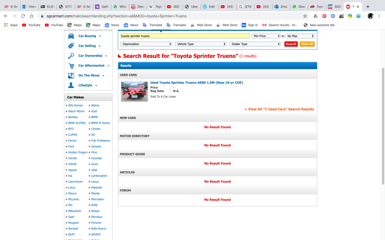Click the Car Aftermarket shopping cart icon
This screenshot has height=240, width=385.
coord(71,66)
